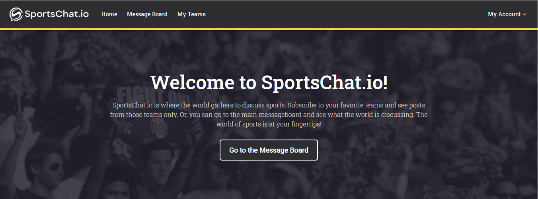Click the Welcome to SportsChat.io! heading
The width and height of the screenshot is (538, 199).
269,82
